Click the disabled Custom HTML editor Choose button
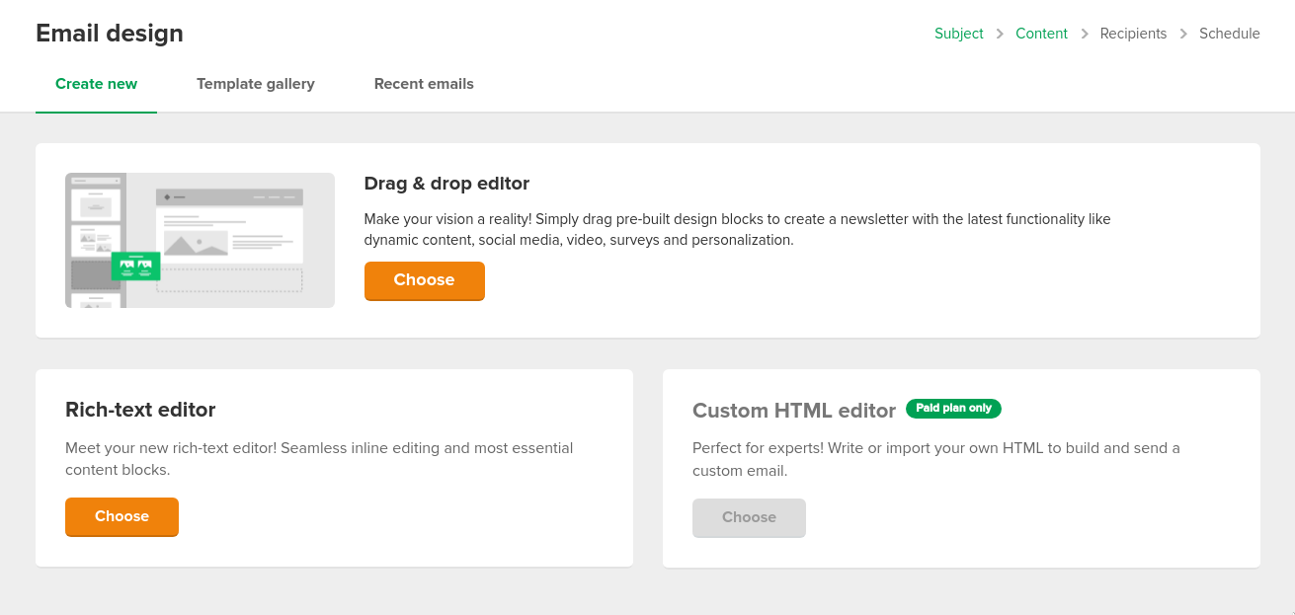Screen dimensions: 1295x615 (749, 517)
